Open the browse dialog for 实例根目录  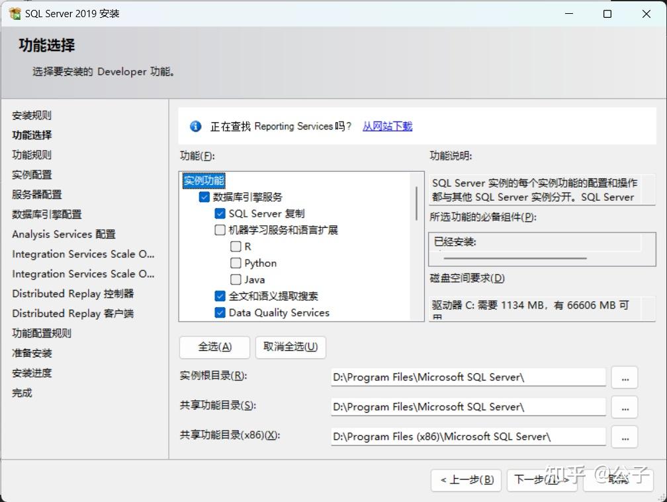pyautogui.click(x=624, y=377)
